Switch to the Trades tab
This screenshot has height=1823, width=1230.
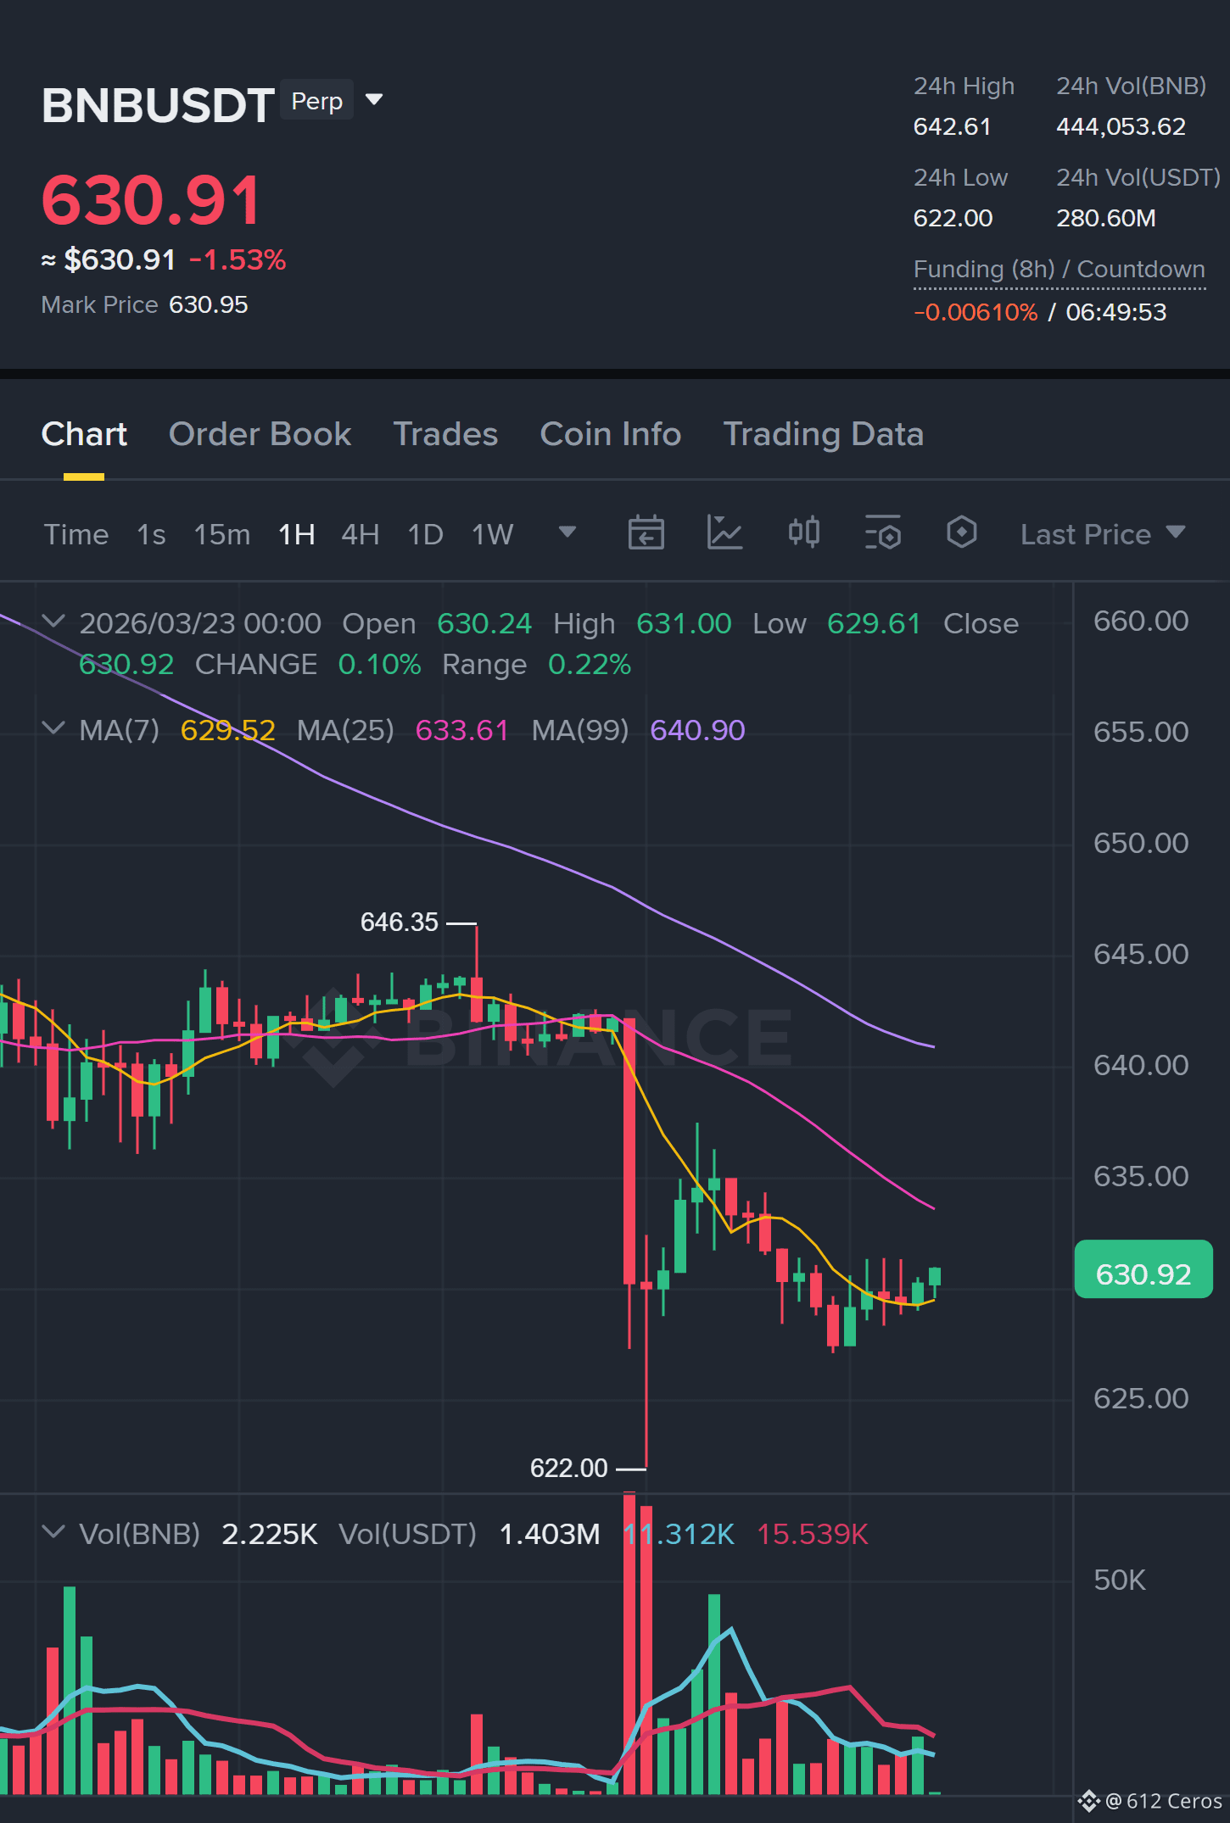pos(445,434)
